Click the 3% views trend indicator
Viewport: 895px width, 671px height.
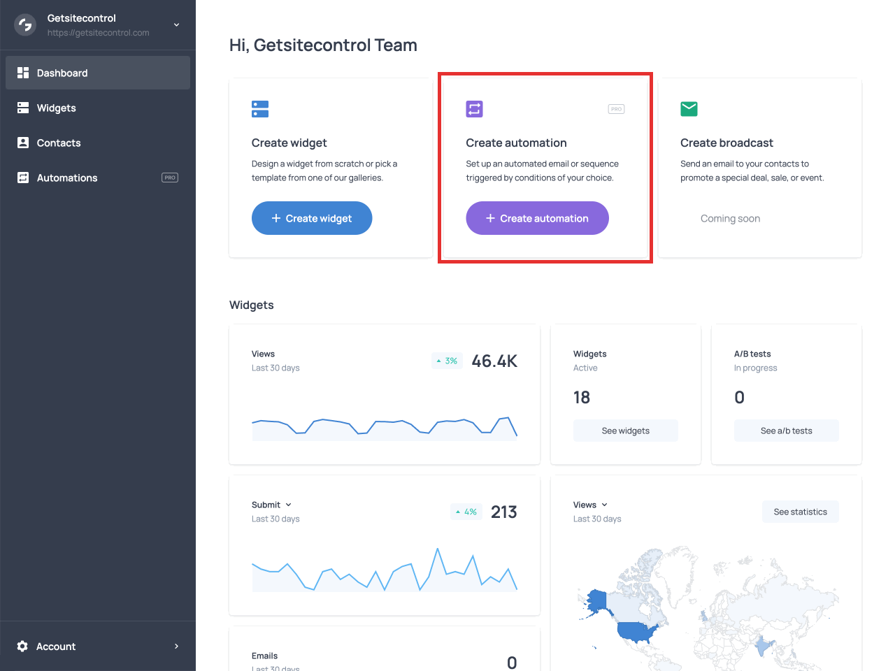[447, 361]
